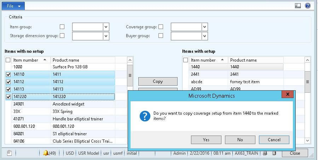Uncheck the checkbox for item 14112
Viewport: 318px width, 160px height.
(8, 82)
